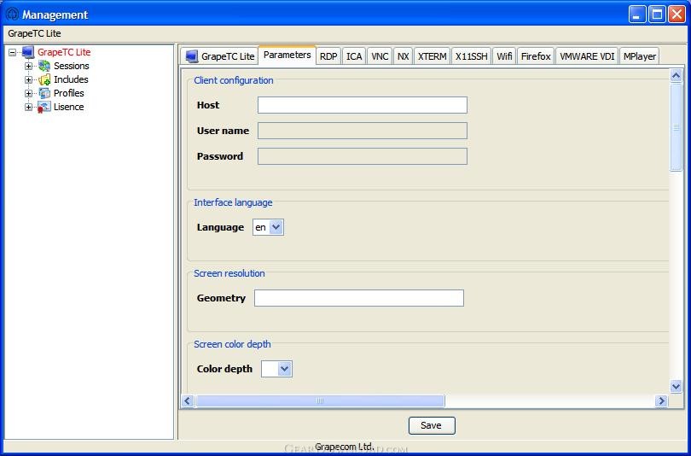Click the Geometry input field
691x456 pixels.
[358, 298]
